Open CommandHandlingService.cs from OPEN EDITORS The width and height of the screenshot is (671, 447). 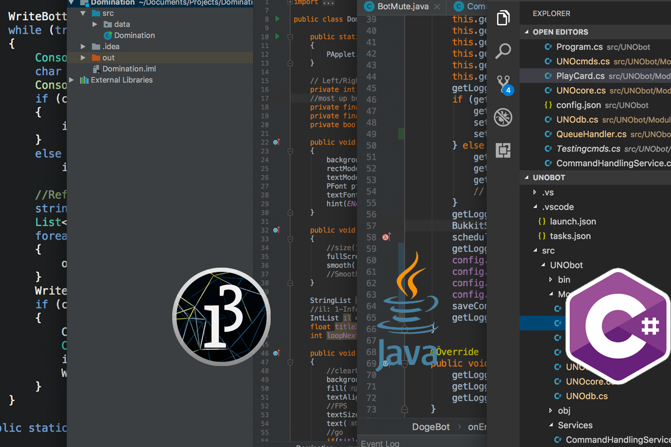click(613, 163)
